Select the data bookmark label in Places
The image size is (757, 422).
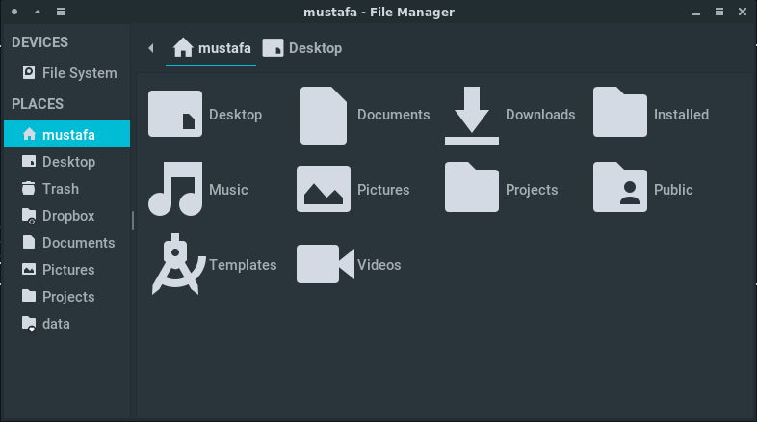point(56,324)
